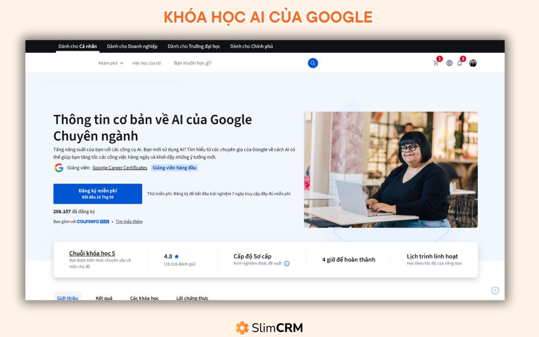Click the Tìm hiểu thêm link

[129, 221]
